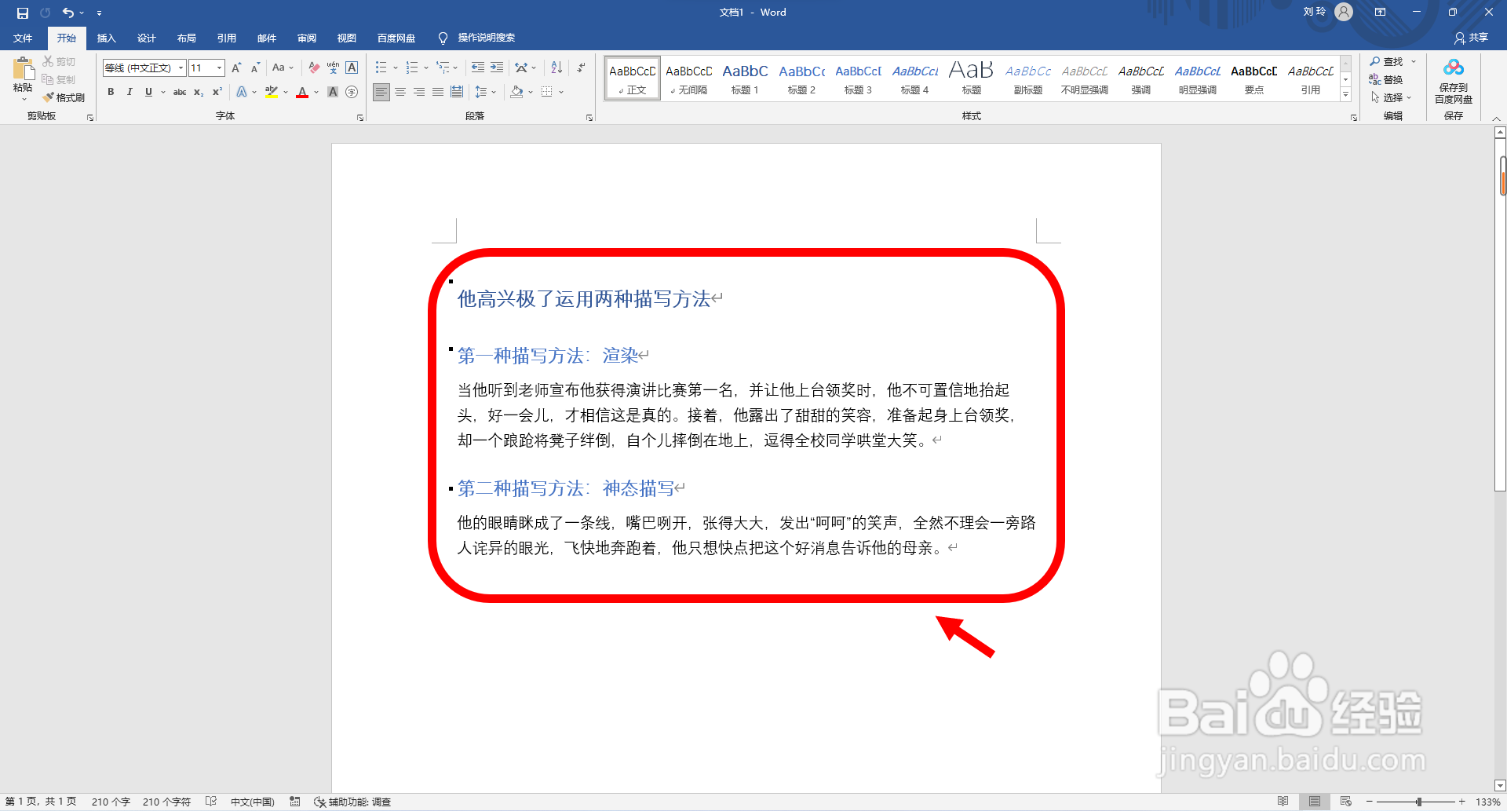Click Replace (替换) in the editing group
Image resolution: width=1507 pixels, height=811 pixels.
point(1386,80)
